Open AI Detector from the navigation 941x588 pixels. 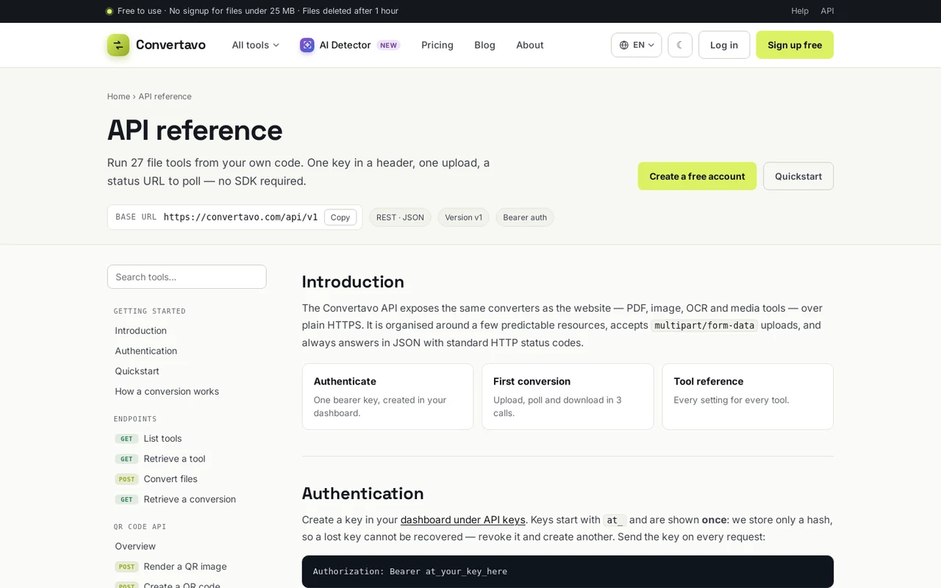tap(350, 45)
